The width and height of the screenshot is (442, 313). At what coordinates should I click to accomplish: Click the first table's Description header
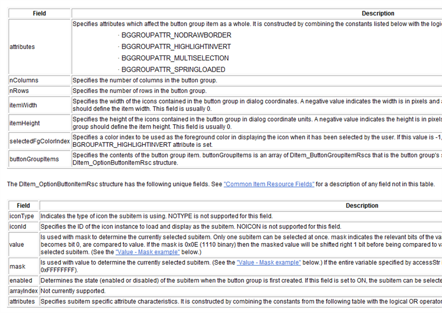[x=378, y=13]
